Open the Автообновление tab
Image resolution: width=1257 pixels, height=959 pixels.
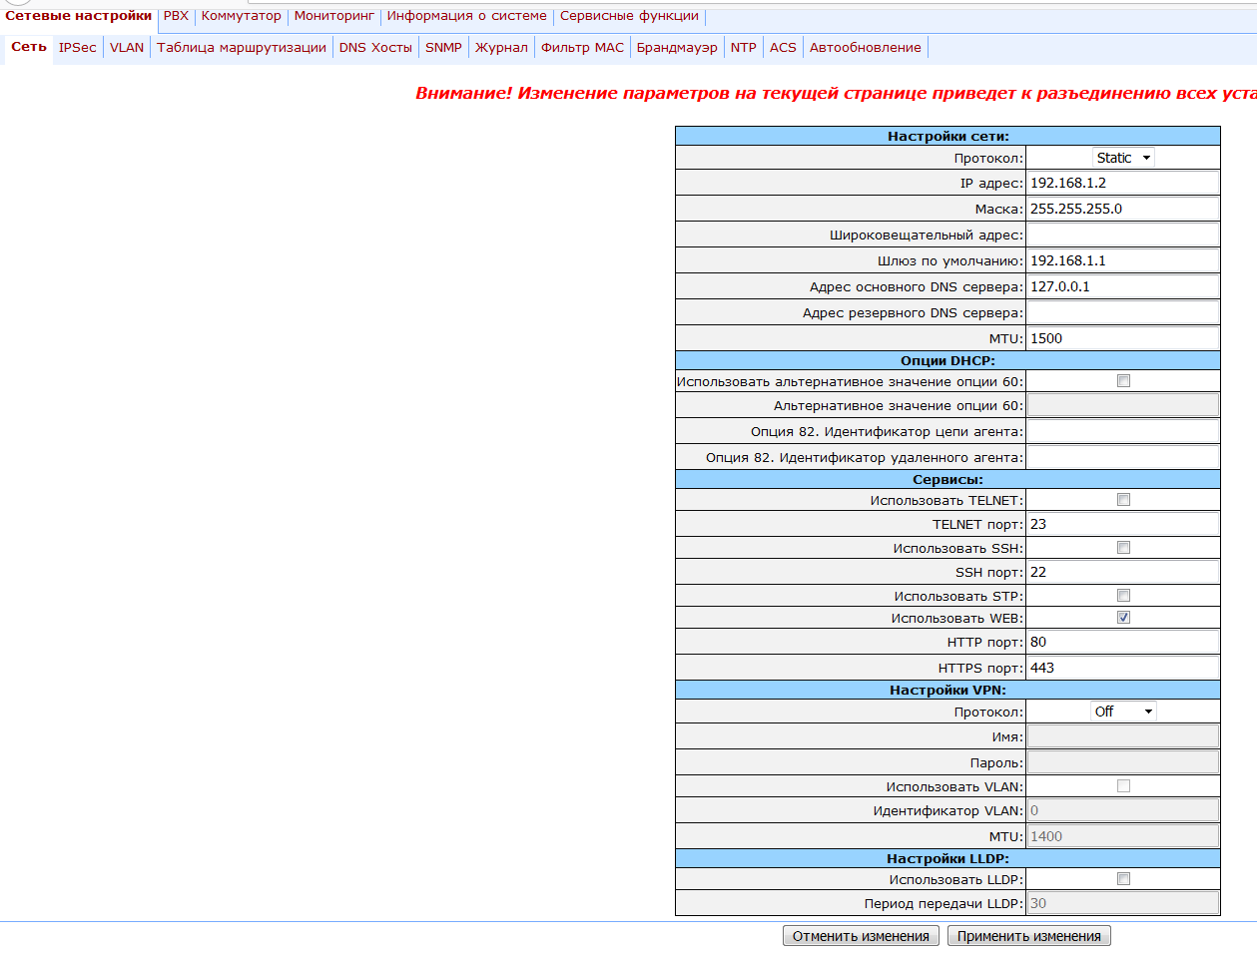[x=866, y=47]
